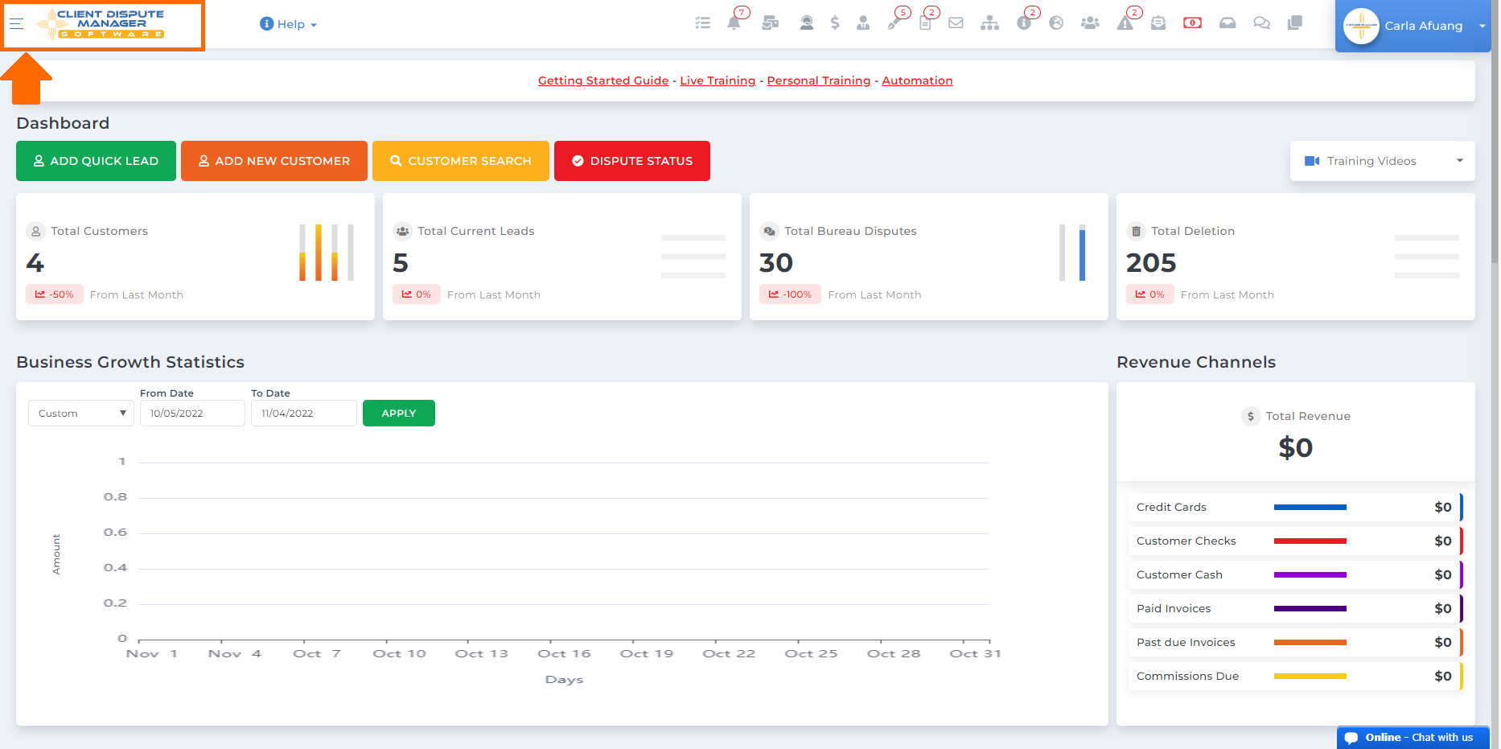Viewport: 1501px width, 749px height.
Task: Click the info circle icon with badge 2
Action: pos(1024,23)
